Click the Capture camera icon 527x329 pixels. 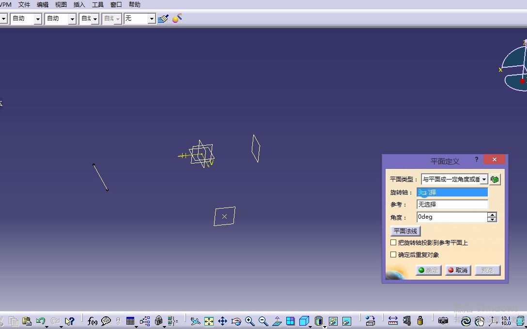pos(443,321)
